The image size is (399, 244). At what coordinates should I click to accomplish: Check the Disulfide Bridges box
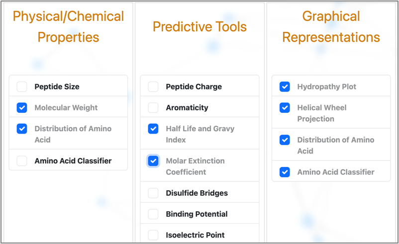153,193
